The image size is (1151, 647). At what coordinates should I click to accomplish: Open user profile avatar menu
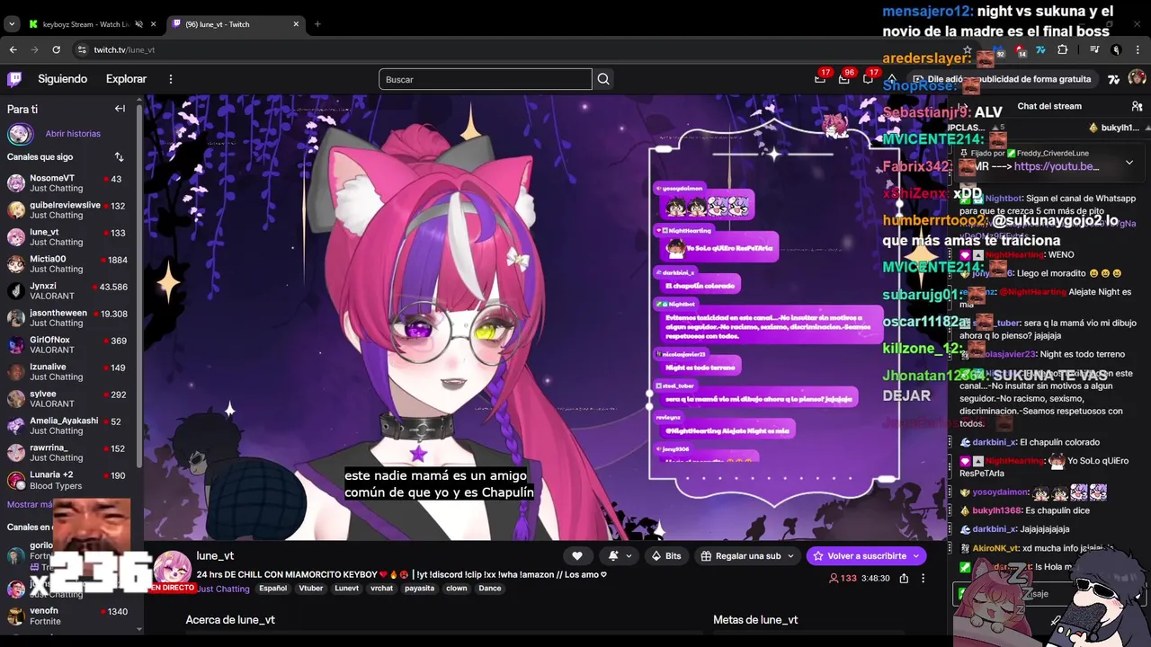click(1137, 79)
